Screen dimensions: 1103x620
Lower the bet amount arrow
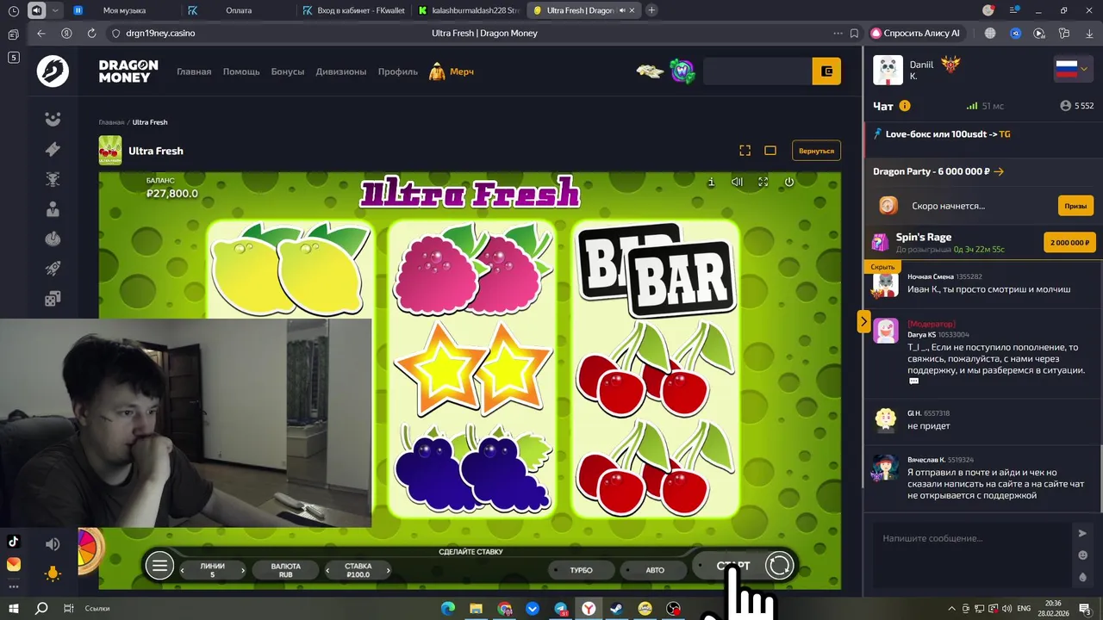click(327, 570)
